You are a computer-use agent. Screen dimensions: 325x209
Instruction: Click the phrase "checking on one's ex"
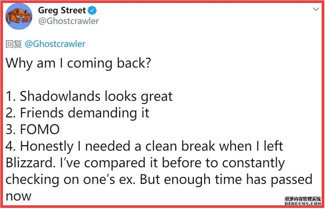(81, 179)
